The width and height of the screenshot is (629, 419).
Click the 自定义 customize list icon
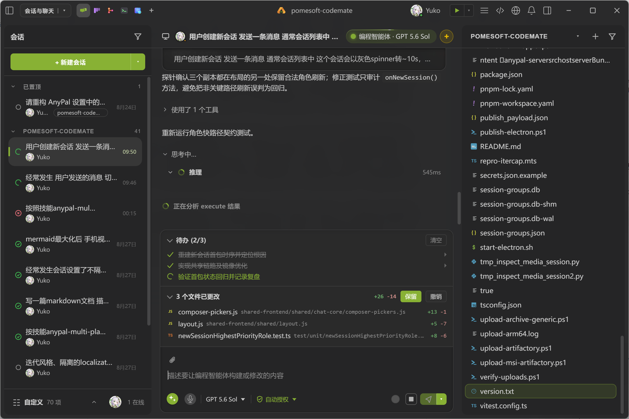[17, 402]
